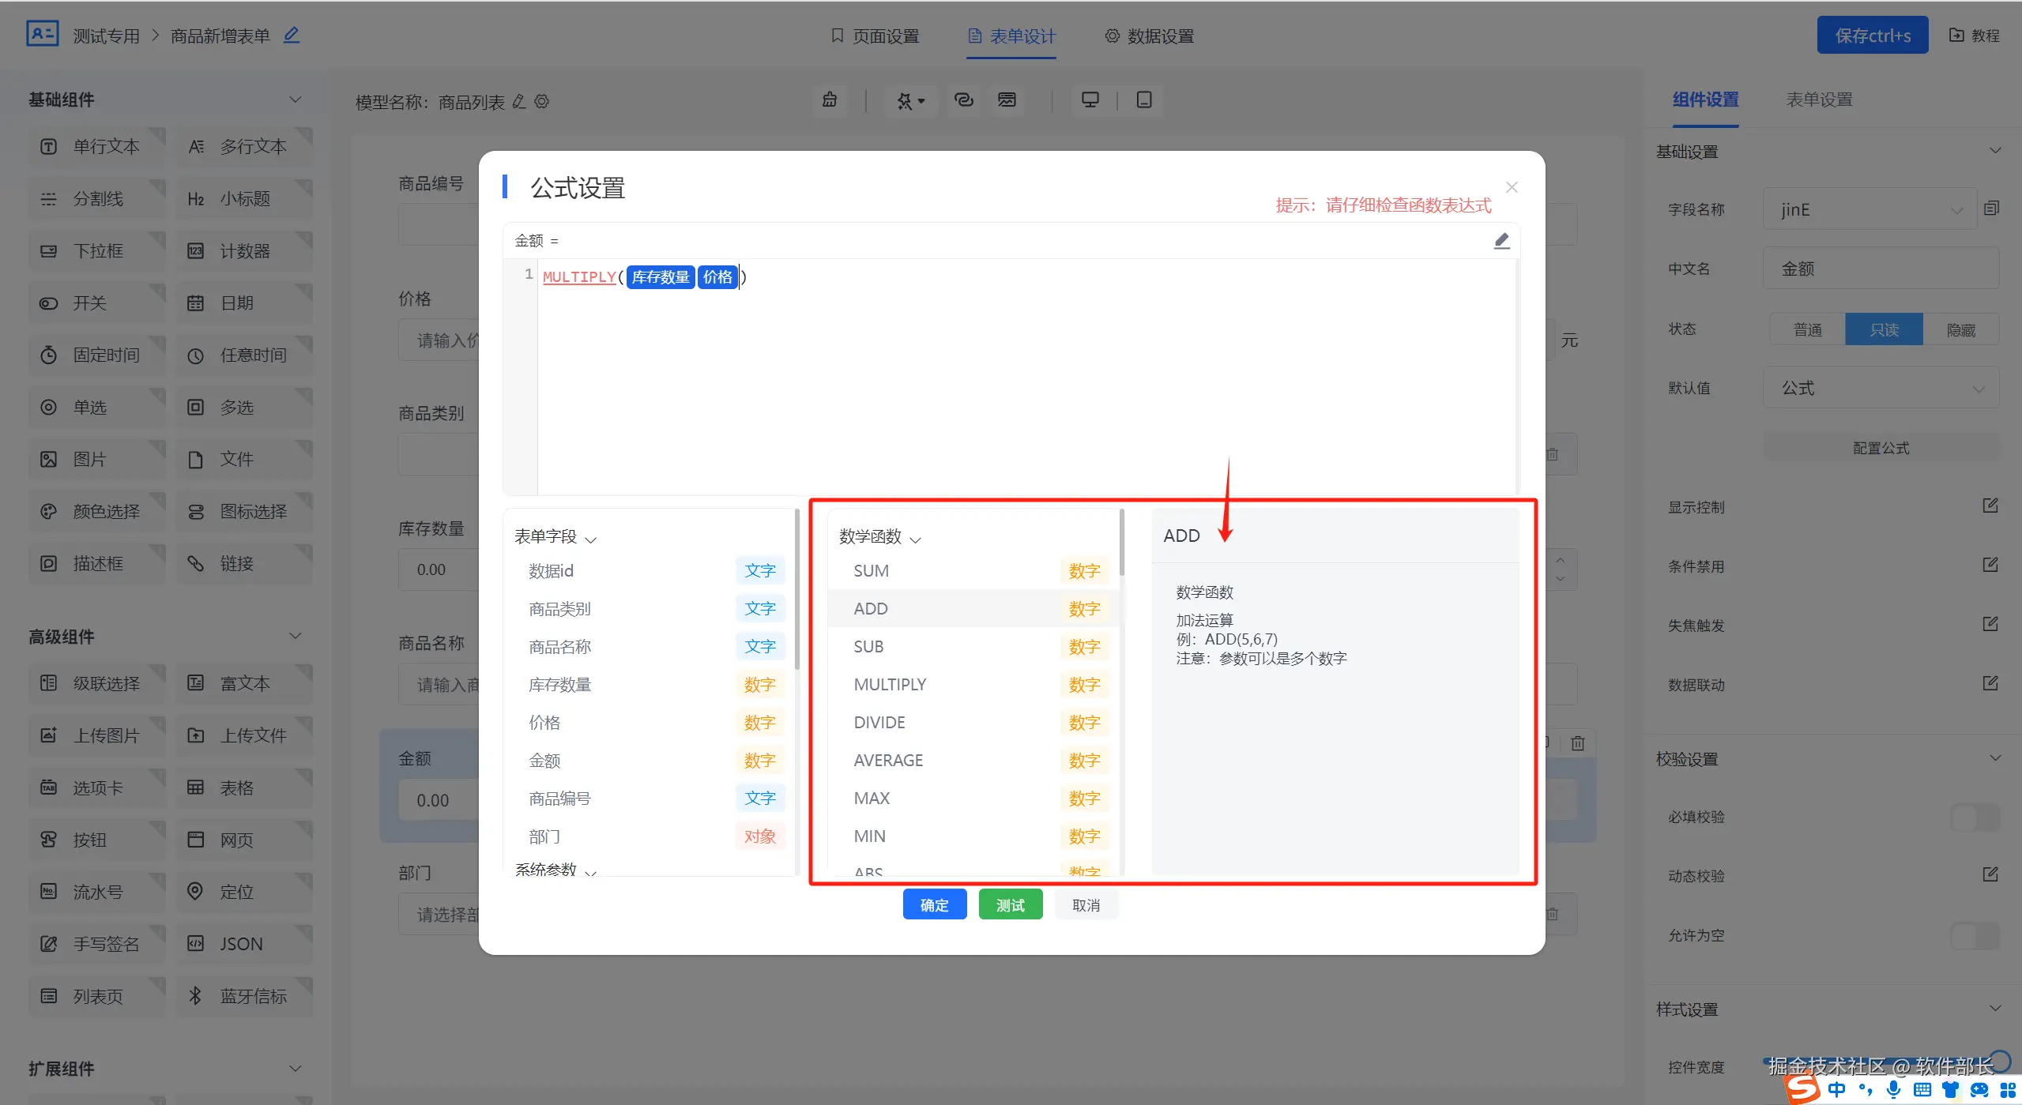
Task: Open the 显示控制 edit icon
Action: click(x=1990, y=506)
